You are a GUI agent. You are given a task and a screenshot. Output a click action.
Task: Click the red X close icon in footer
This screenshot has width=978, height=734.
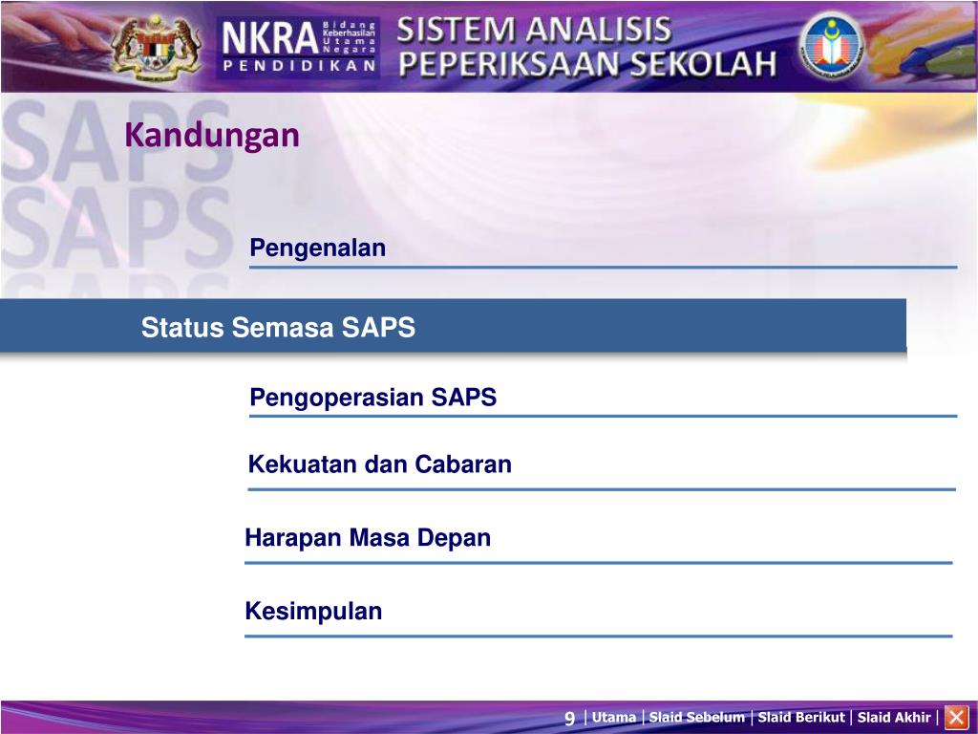[x=957, y=717]
